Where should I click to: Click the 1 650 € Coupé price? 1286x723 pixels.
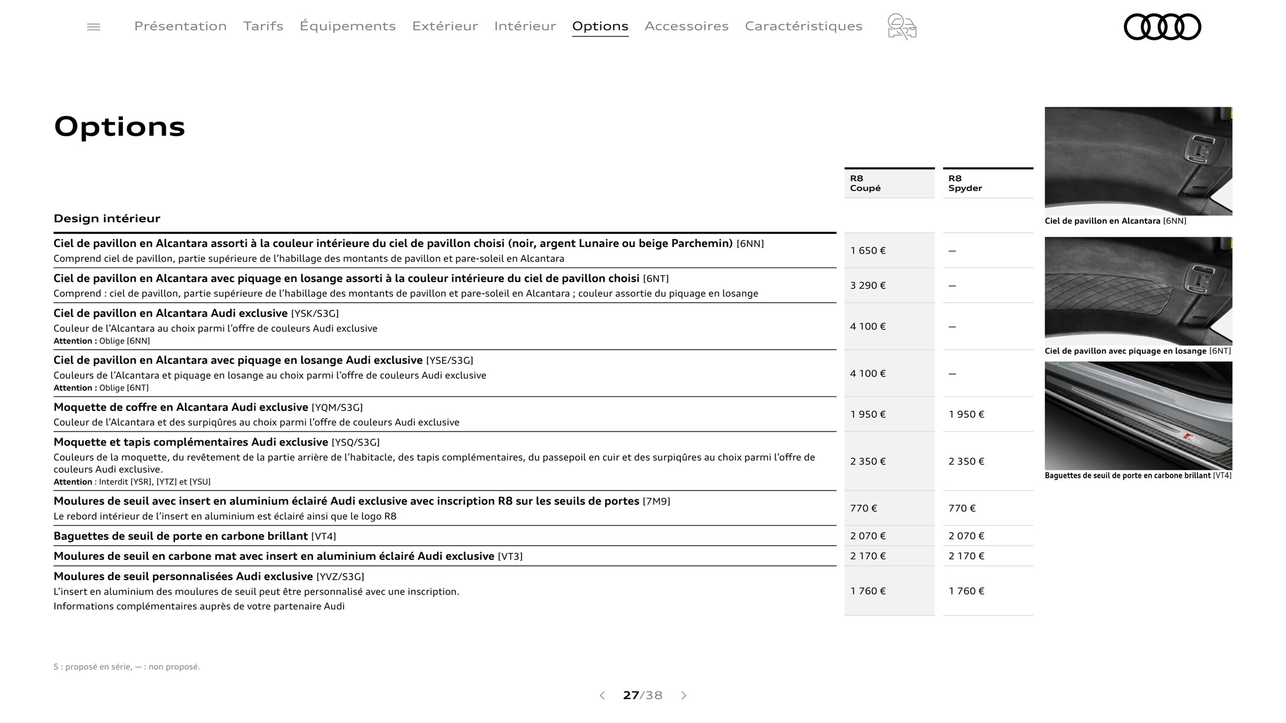click(x=868, y=251)
